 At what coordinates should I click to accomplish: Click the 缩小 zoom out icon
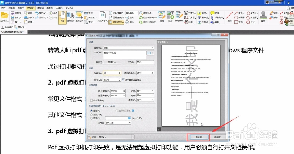(127, 22)
